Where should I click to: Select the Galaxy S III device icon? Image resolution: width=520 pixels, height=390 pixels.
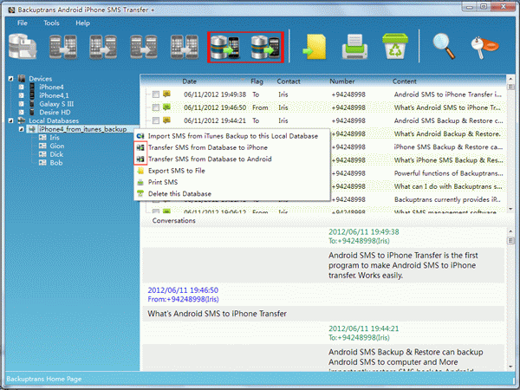(x=32, y=104)
